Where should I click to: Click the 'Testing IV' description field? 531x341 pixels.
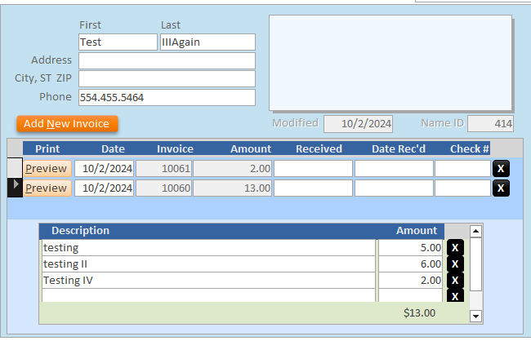(208, 280)
